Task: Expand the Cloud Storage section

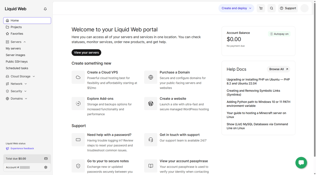Action: pyautogui.click(x=20, y=76)
